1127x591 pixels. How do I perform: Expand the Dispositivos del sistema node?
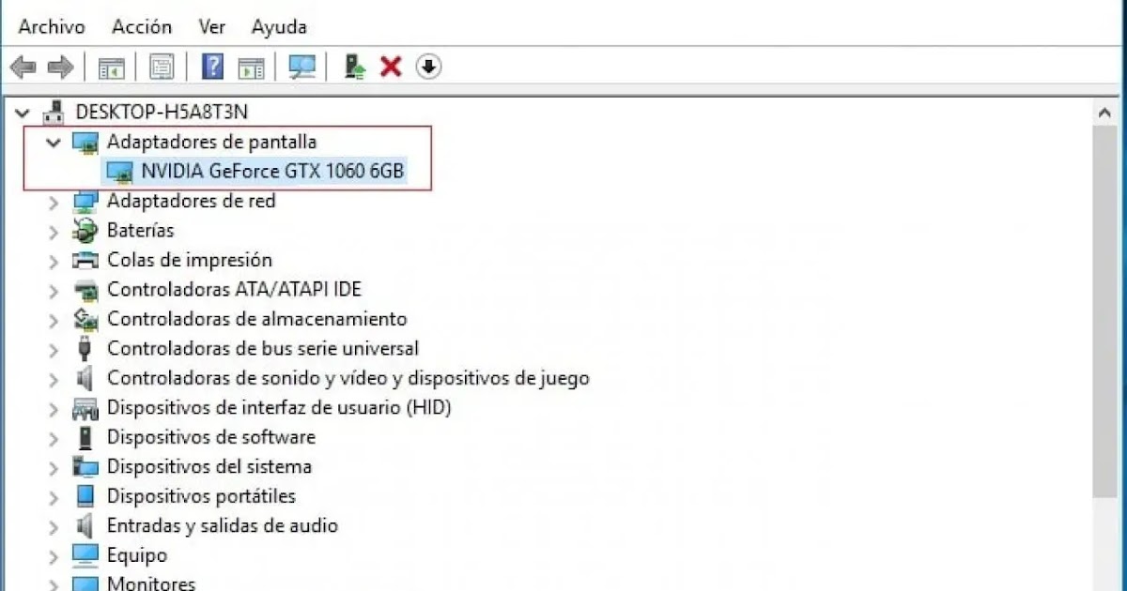pyautogui.click(x=54, y=466)
